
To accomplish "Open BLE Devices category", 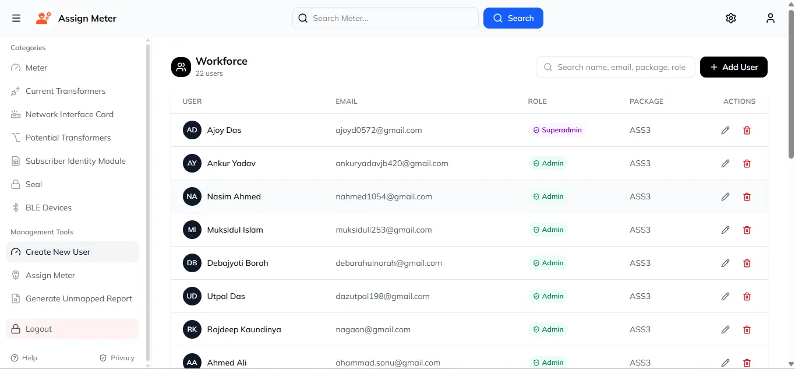I will coord(72,208).
